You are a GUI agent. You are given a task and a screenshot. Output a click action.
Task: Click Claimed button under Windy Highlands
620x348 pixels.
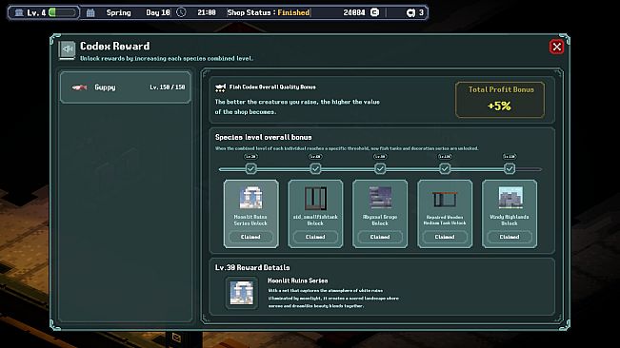[510, 237]
